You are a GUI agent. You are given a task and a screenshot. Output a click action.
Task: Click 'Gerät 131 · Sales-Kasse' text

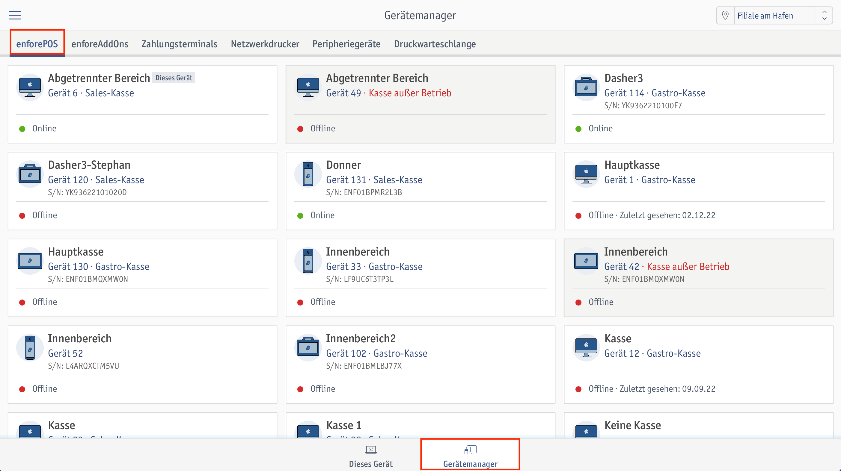[x=374, y=180]
